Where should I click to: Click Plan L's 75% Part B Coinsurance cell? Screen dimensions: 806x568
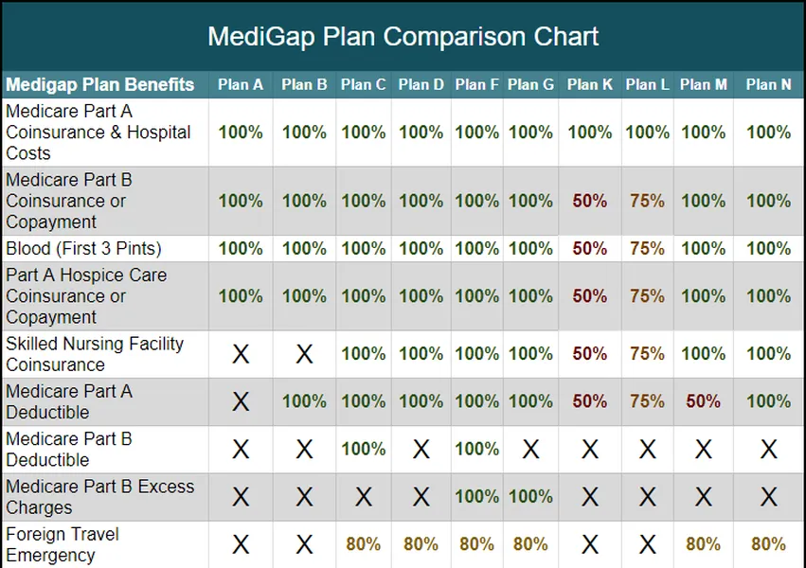pyautogui.click(x=647, y=201)
